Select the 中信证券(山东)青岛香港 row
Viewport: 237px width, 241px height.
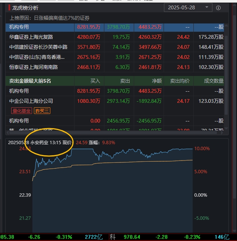(114, 57)
